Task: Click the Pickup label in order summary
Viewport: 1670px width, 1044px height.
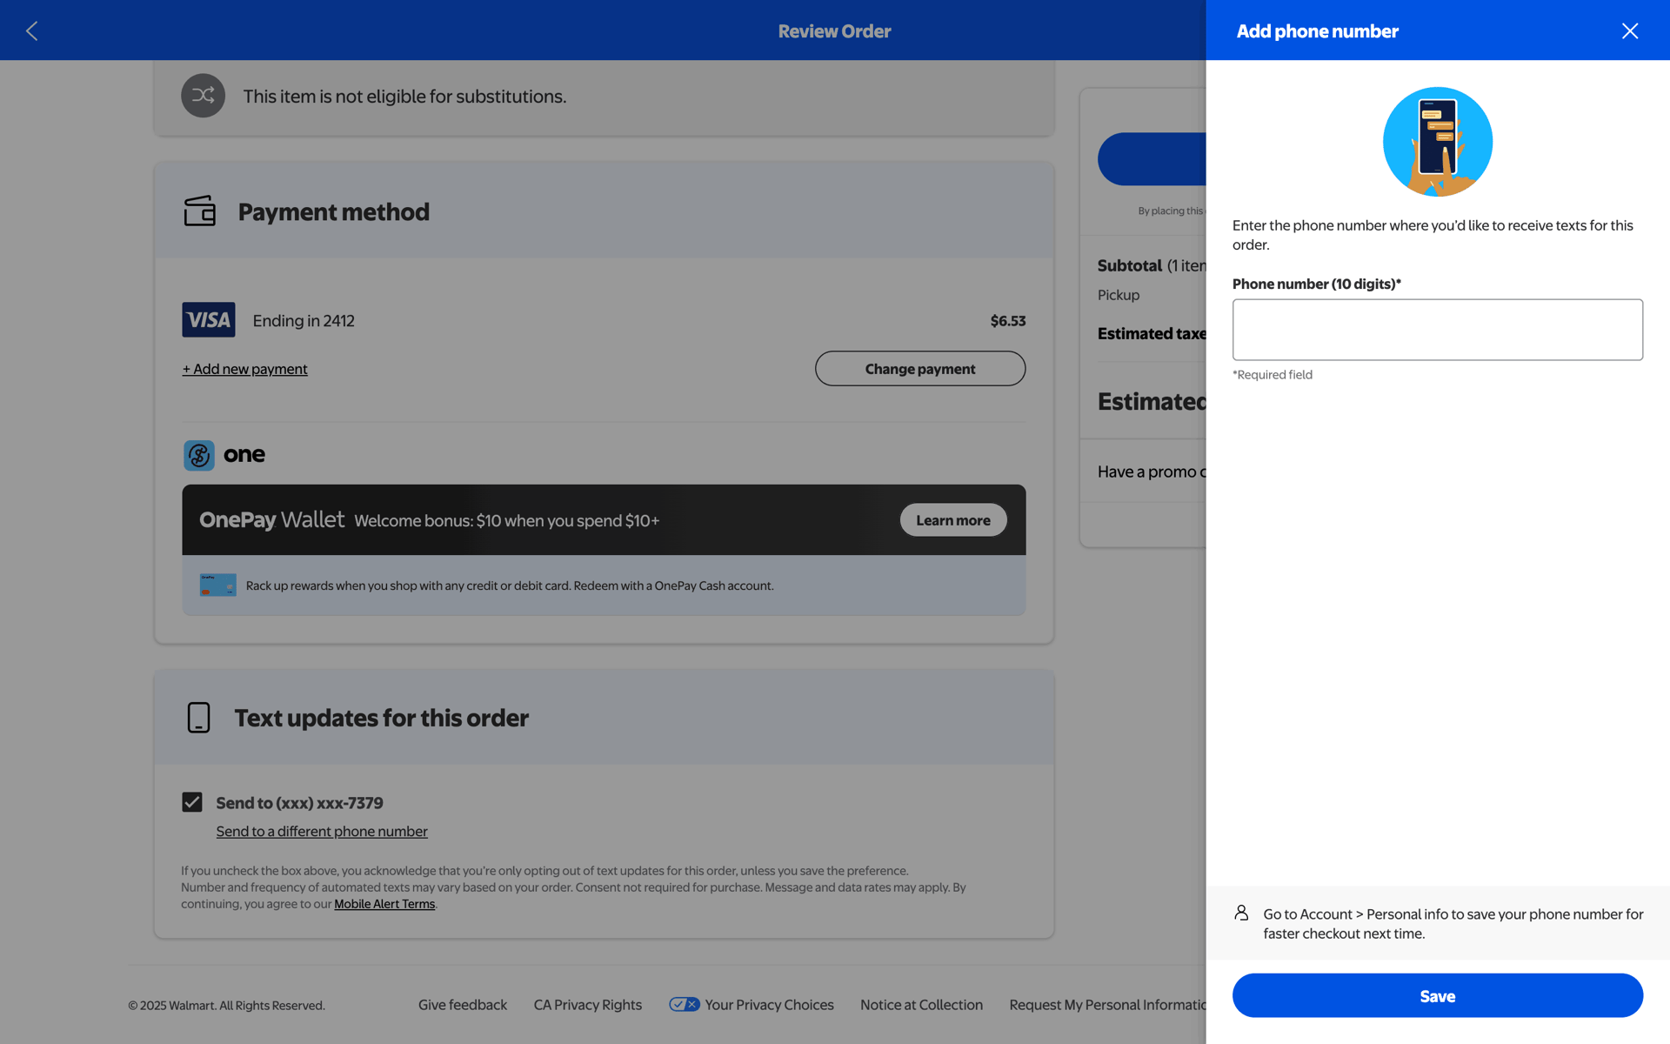Action: [x=1119, y=295]
